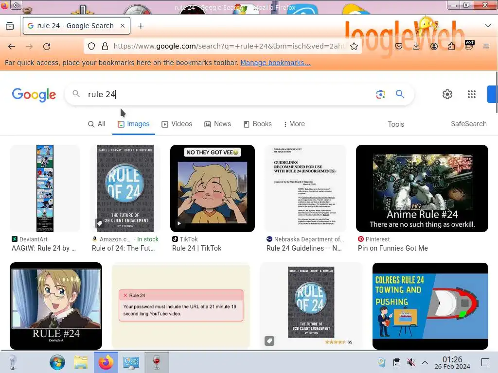Click the page vertical scrollbar
Screen dimensions: 498x373
(497, 92)
